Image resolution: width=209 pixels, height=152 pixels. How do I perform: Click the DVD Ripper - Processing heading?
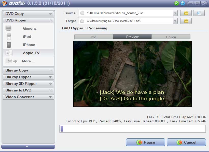tap(85, 28)
